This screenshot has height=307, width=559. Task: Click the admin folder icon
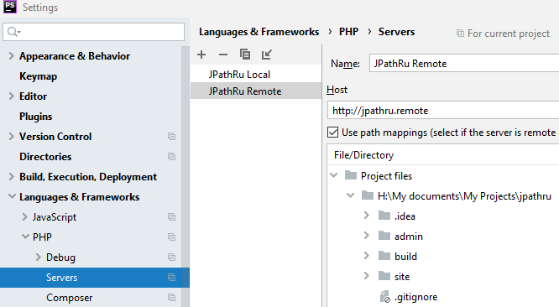point(384,236)
